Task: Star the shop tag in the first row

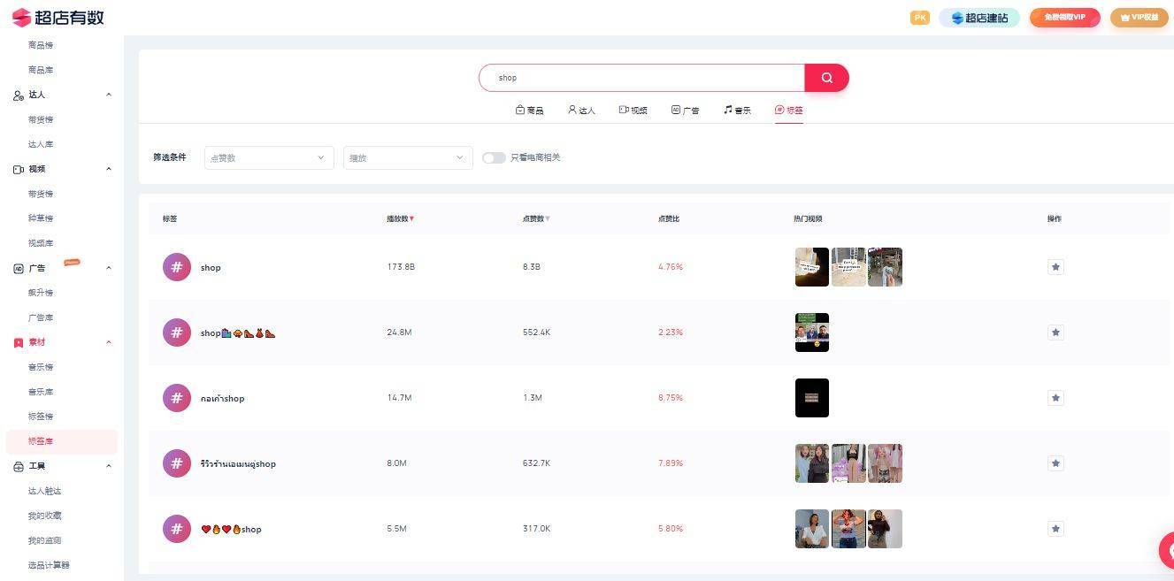Action: [x=1055, y=266]
